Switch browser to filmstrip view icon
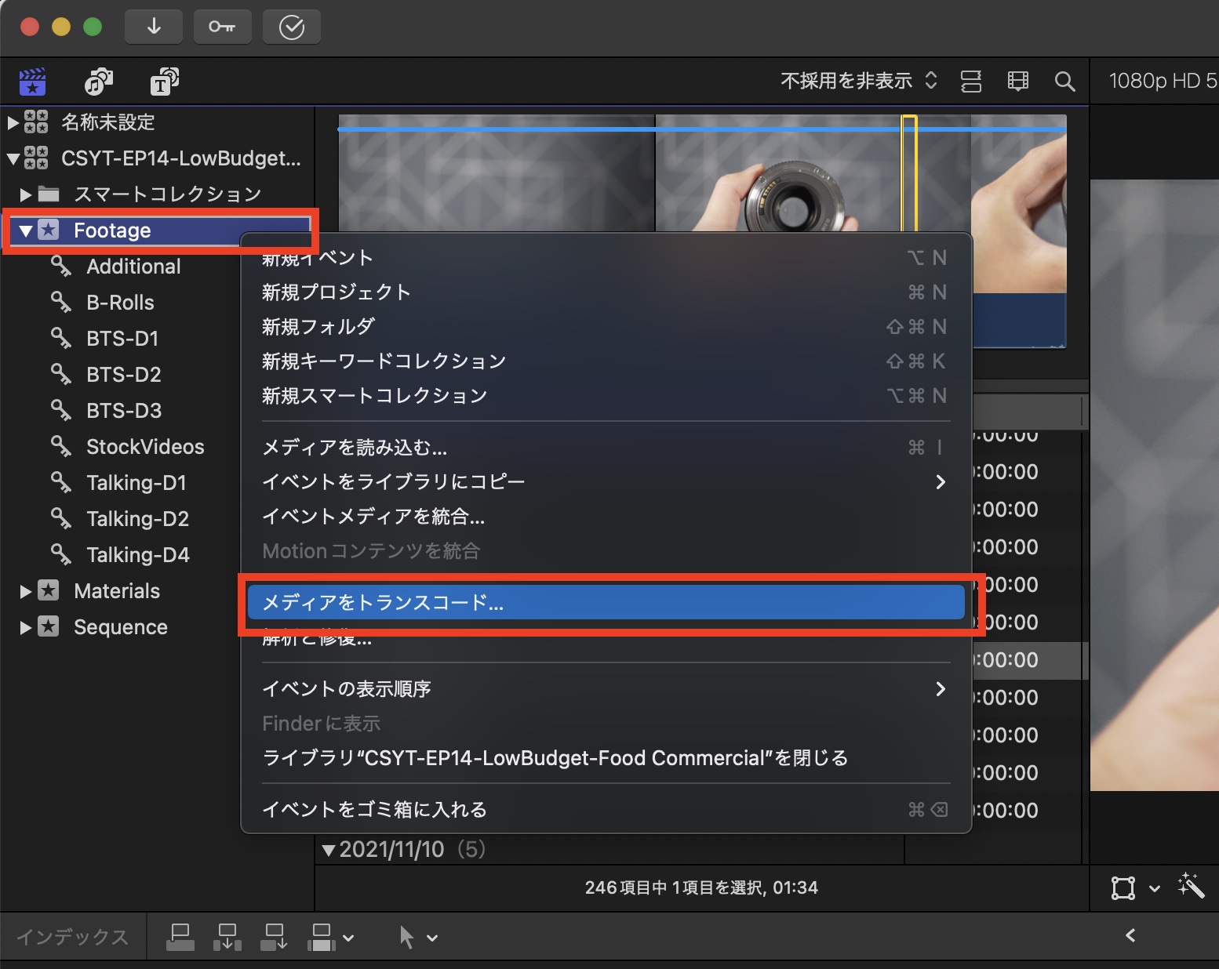 [x=1018, y=81]
